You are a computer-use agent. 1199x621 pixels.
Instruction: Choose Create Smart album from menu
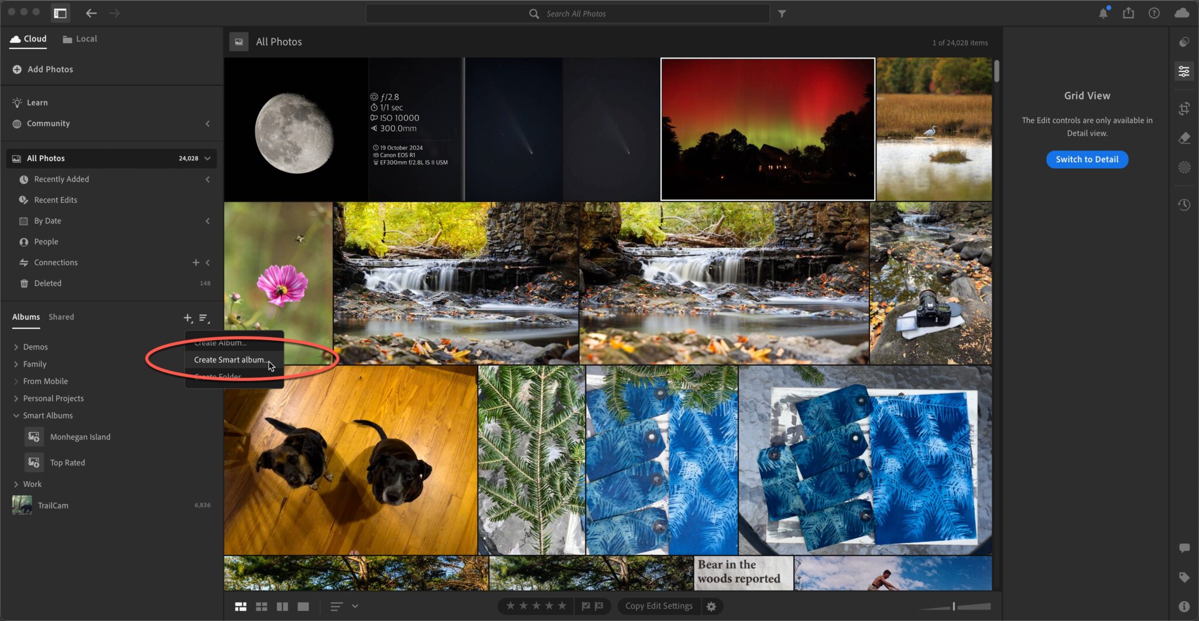[x=230, y=359]
